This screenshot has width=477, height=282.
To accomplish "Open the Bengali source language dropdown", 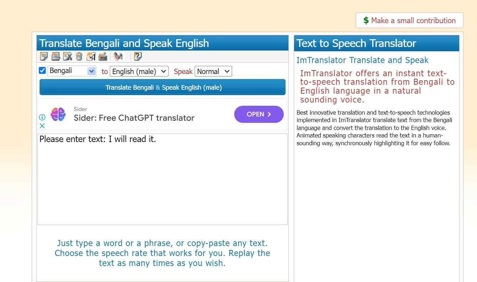I will [71, 71].
